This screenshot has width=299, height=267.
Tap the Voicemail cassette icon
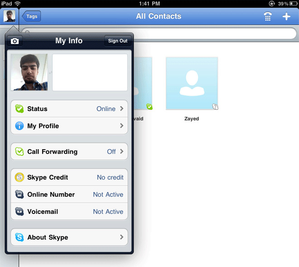coord(19,211)
